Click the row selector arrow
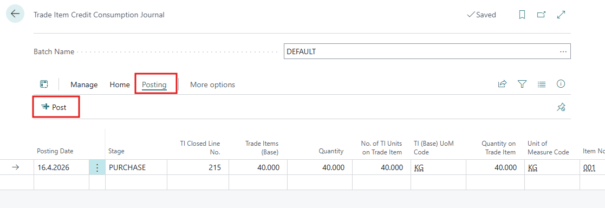 pos(15,167)
